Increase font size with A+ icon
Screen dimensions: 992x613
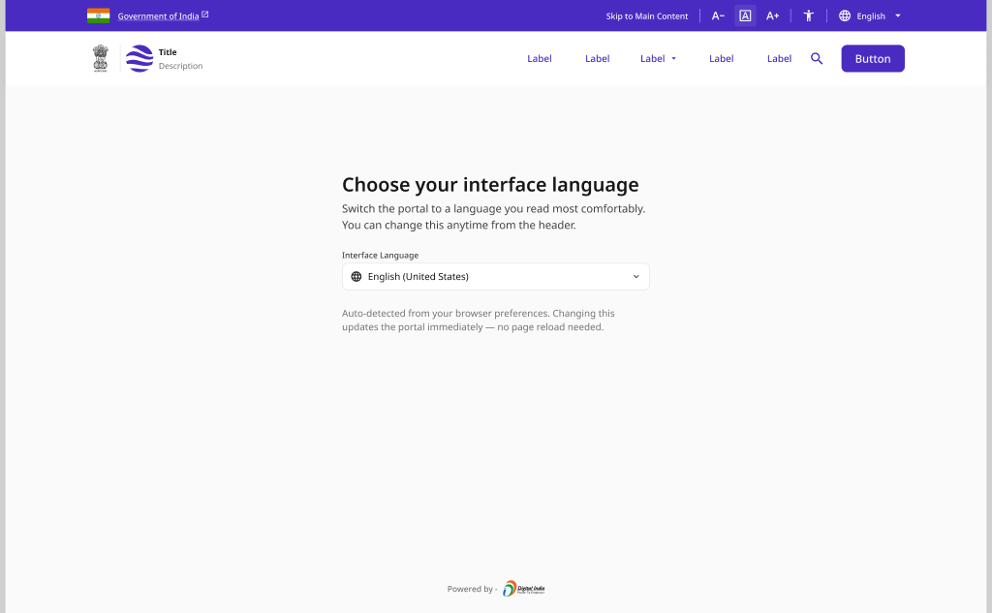point(772,15)
